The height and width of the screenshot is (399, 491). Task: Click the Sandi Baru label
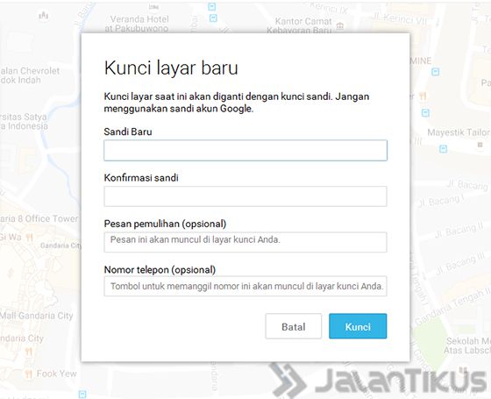click(128, 132)
